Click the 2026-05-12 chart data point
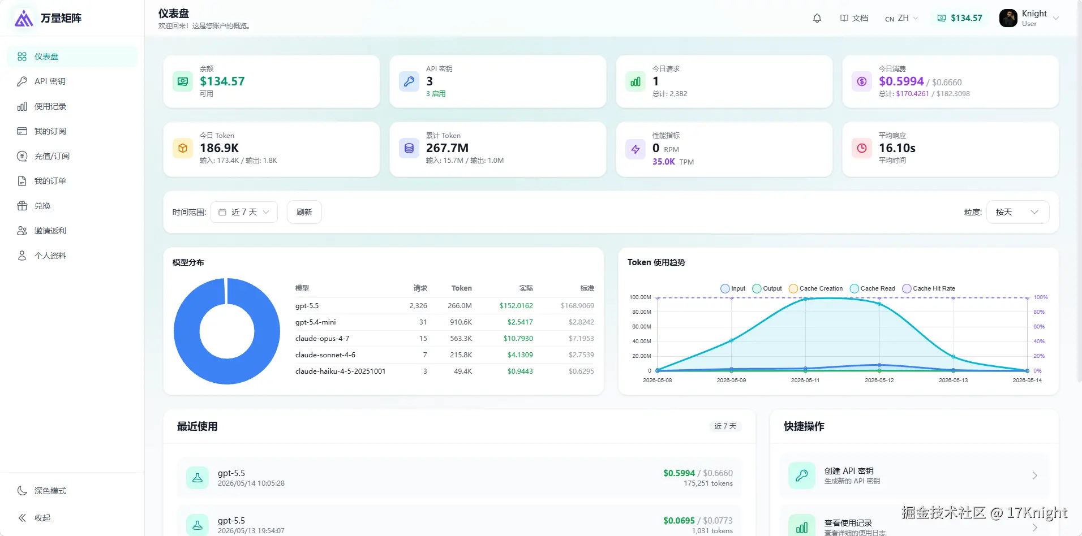The height and width of the screenshot is (536, 1082). coord(879,304)
